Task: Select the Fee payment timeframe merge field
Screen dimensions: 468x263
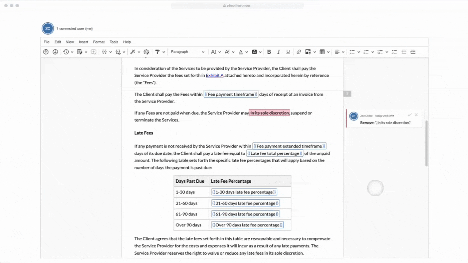Action: (231, 94)
